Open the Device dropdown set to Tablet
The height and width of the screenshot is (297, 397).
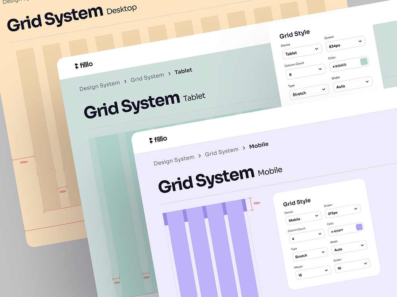pyautogui.click(x=302, y=52)
